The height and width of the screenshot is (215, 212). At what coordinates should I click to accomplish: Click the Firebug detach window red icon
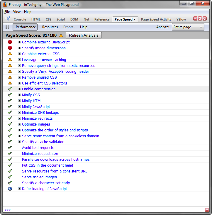click(x=200, y=18)
